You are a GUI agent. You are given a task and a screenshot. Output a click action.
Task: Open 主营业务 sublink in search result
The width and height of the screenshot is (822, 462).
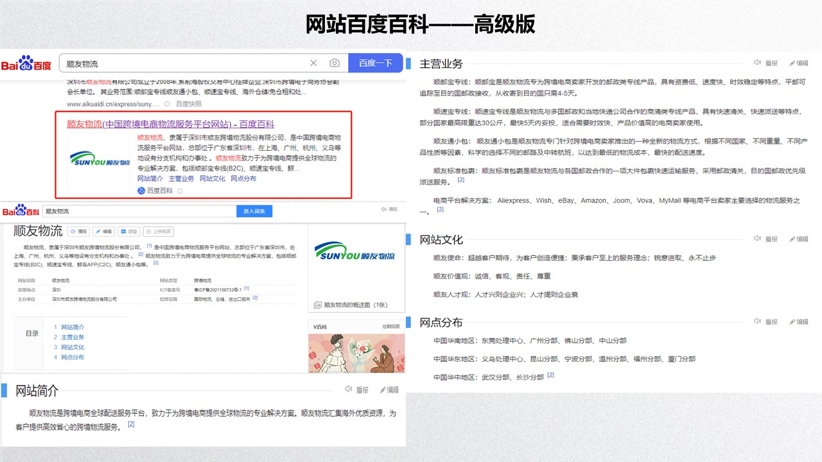pyautogui.click(x=181, y=178)
